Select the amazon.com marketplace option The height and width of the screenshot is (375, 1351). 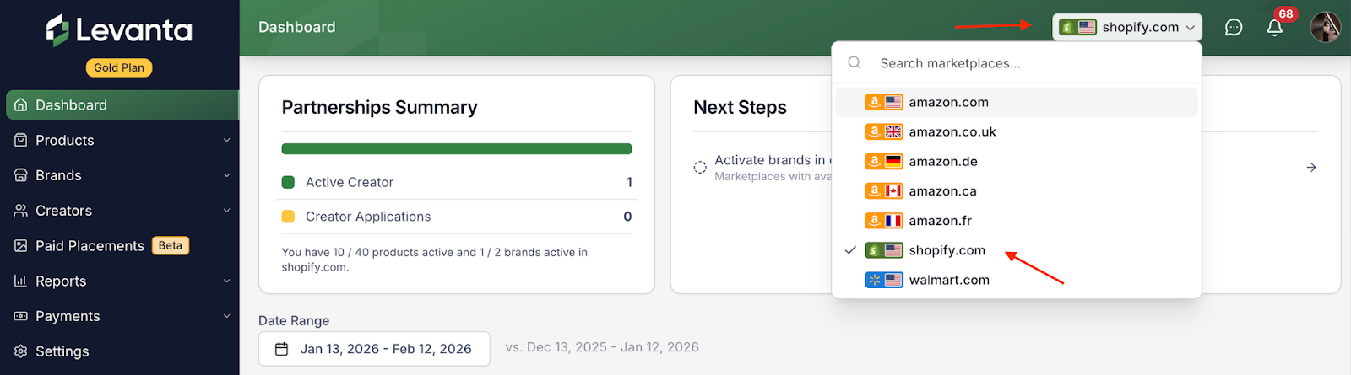click(948, 102)
